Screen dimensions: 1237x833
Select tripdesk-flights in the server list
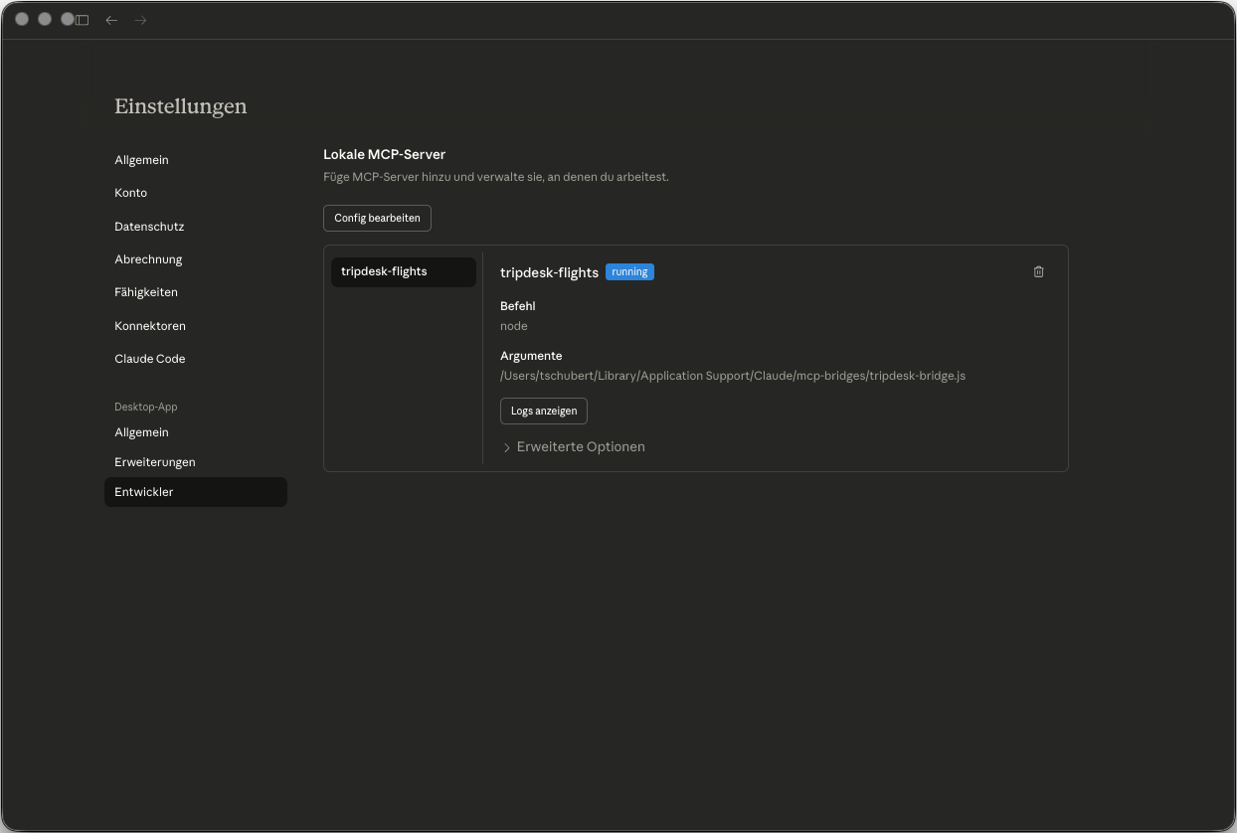[x=404, y=271]
